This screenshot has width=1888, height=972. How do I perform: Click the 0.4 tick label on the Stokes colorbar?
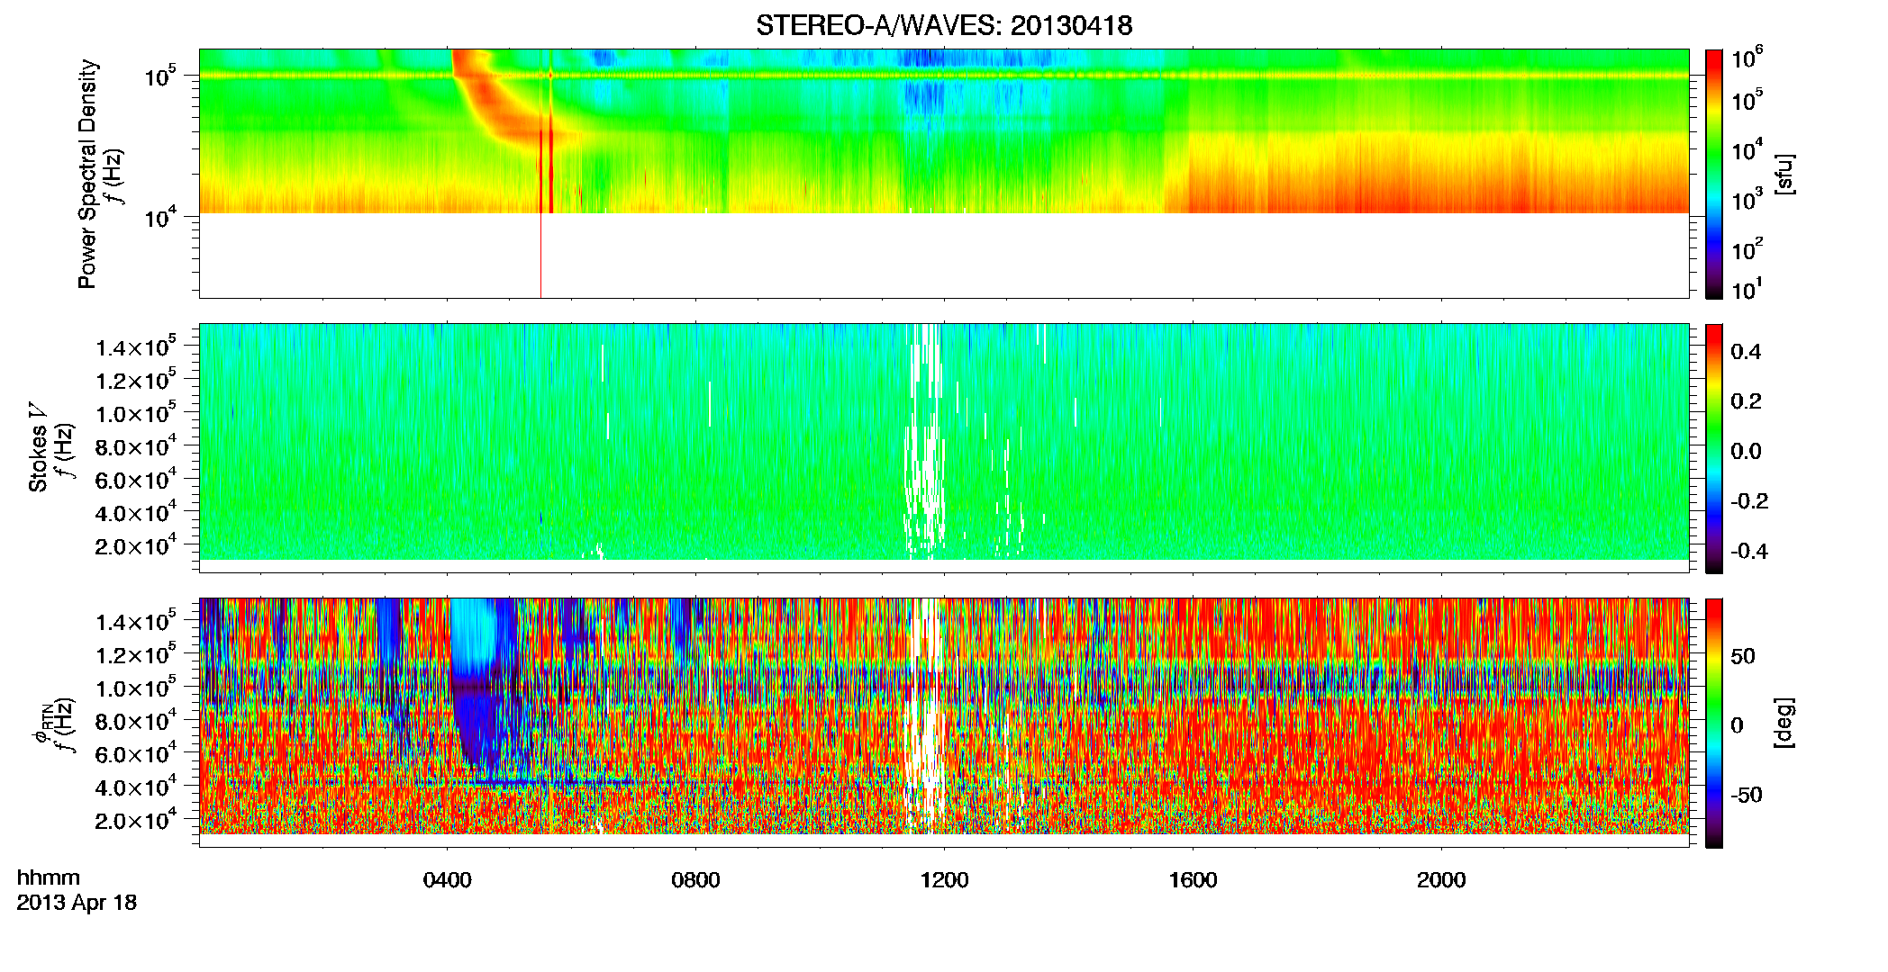(1746, 352)
